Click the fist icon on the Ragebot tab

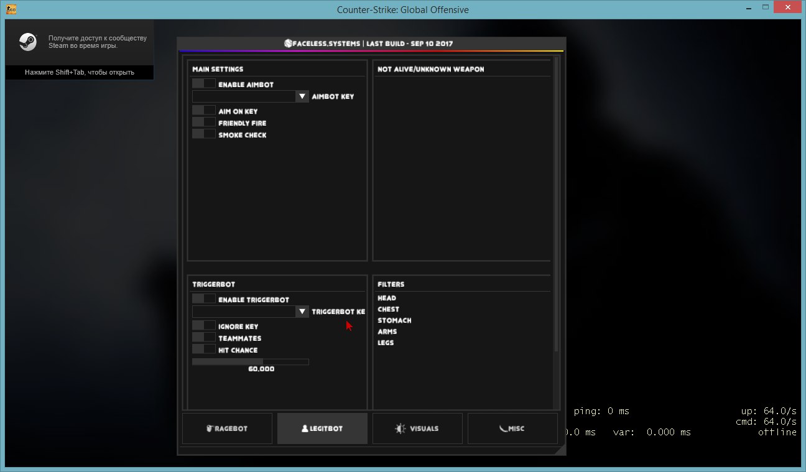click(210, 428)
